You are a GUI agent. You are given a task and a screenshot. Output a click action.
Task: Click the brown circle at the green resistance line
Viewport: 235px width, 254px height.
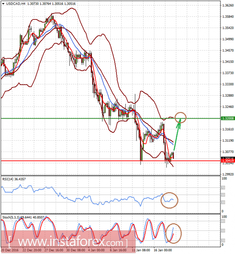(x=181, y=117)
